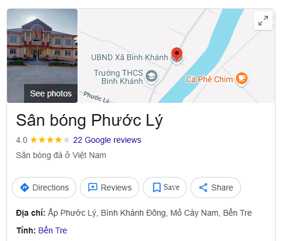The height and width of the screenshot is (241, 282).
Task: Click the Share network icon
Action: (x=203, y=188)
